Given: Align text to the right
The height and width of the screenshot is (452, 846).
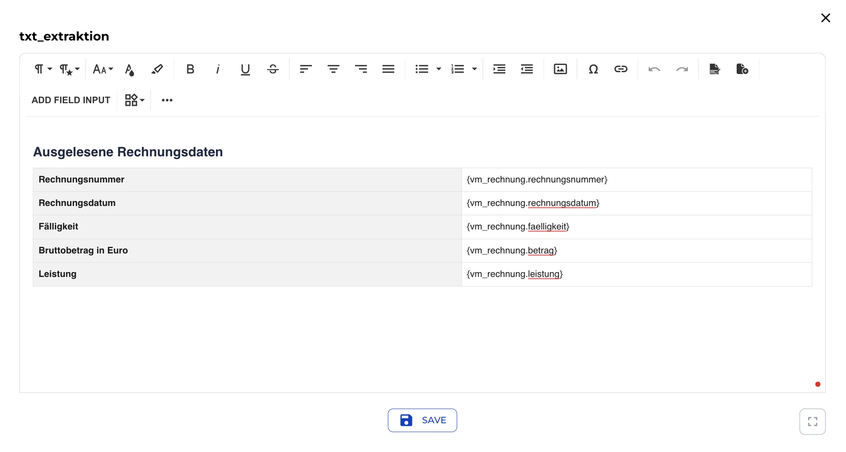Looking at the screenshot, I should point(361,69).
